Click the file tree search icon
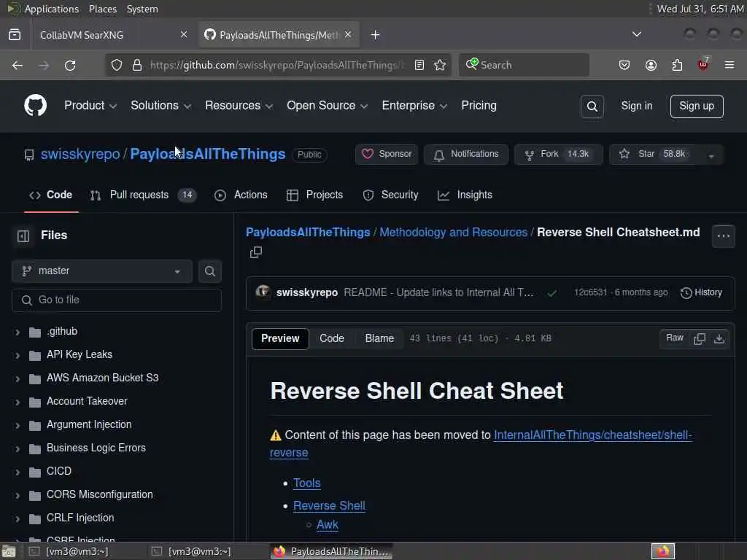The width and height of the screenshot is (747, 560). tap(209, 271)
